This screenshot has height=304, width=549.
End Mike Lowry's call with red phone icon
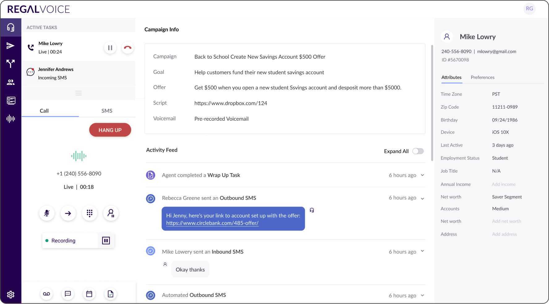(128, 48)
